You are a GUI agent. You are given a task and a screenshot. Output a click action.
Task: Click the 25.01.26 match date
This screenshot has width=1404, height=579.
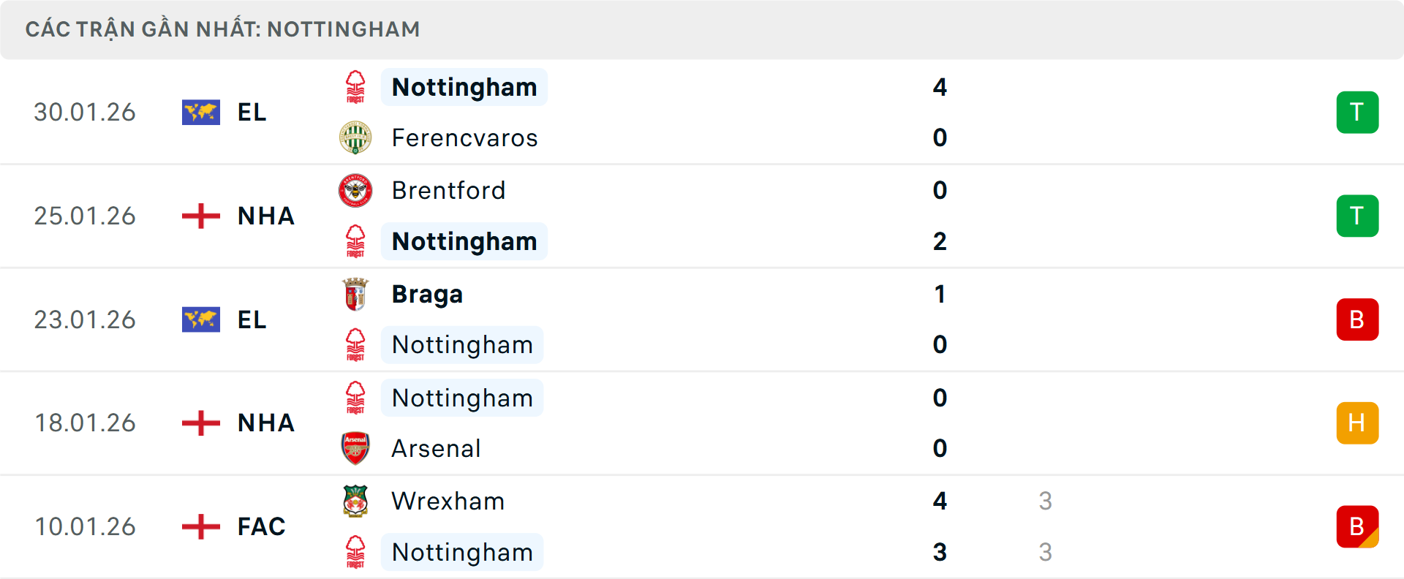(x=85, y=216)
